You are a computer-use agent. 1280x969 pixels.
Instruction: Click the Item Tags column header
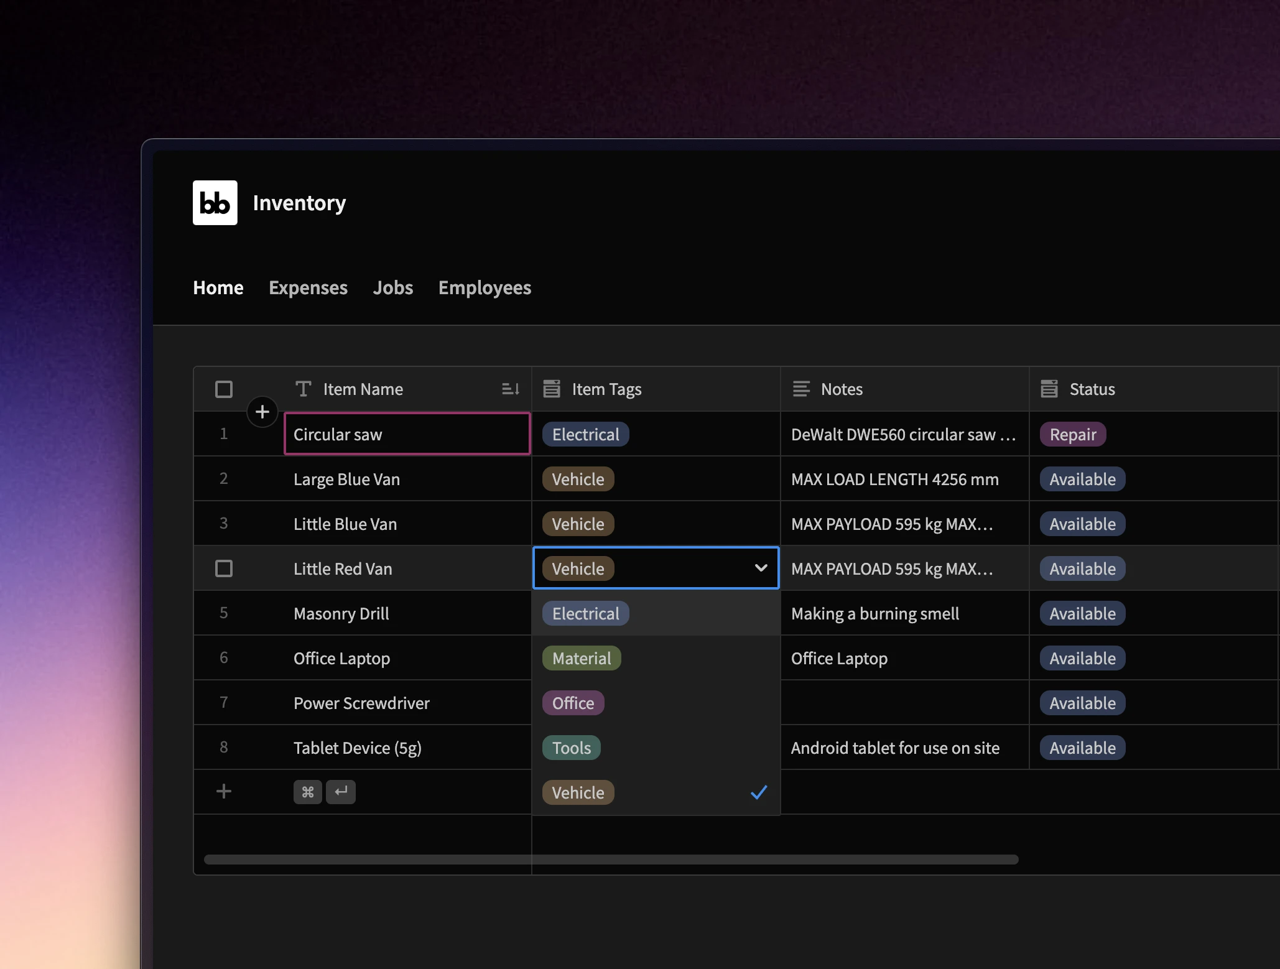click(656, 389)
